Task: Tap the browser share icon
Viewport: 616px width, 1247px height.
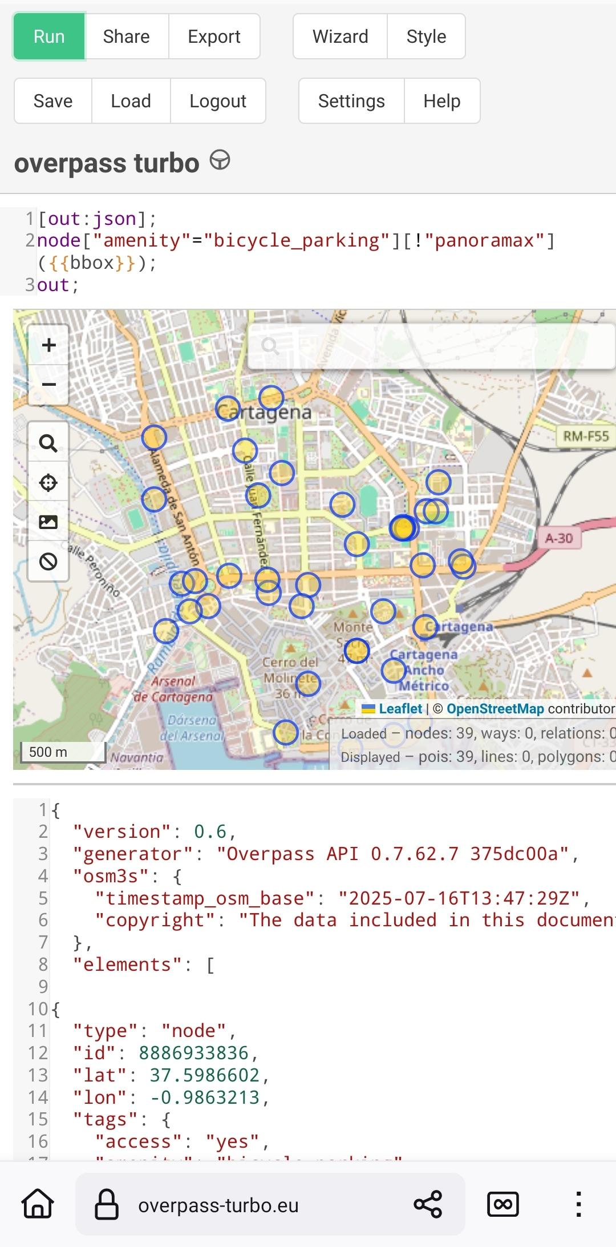Action: (428, 1205)
